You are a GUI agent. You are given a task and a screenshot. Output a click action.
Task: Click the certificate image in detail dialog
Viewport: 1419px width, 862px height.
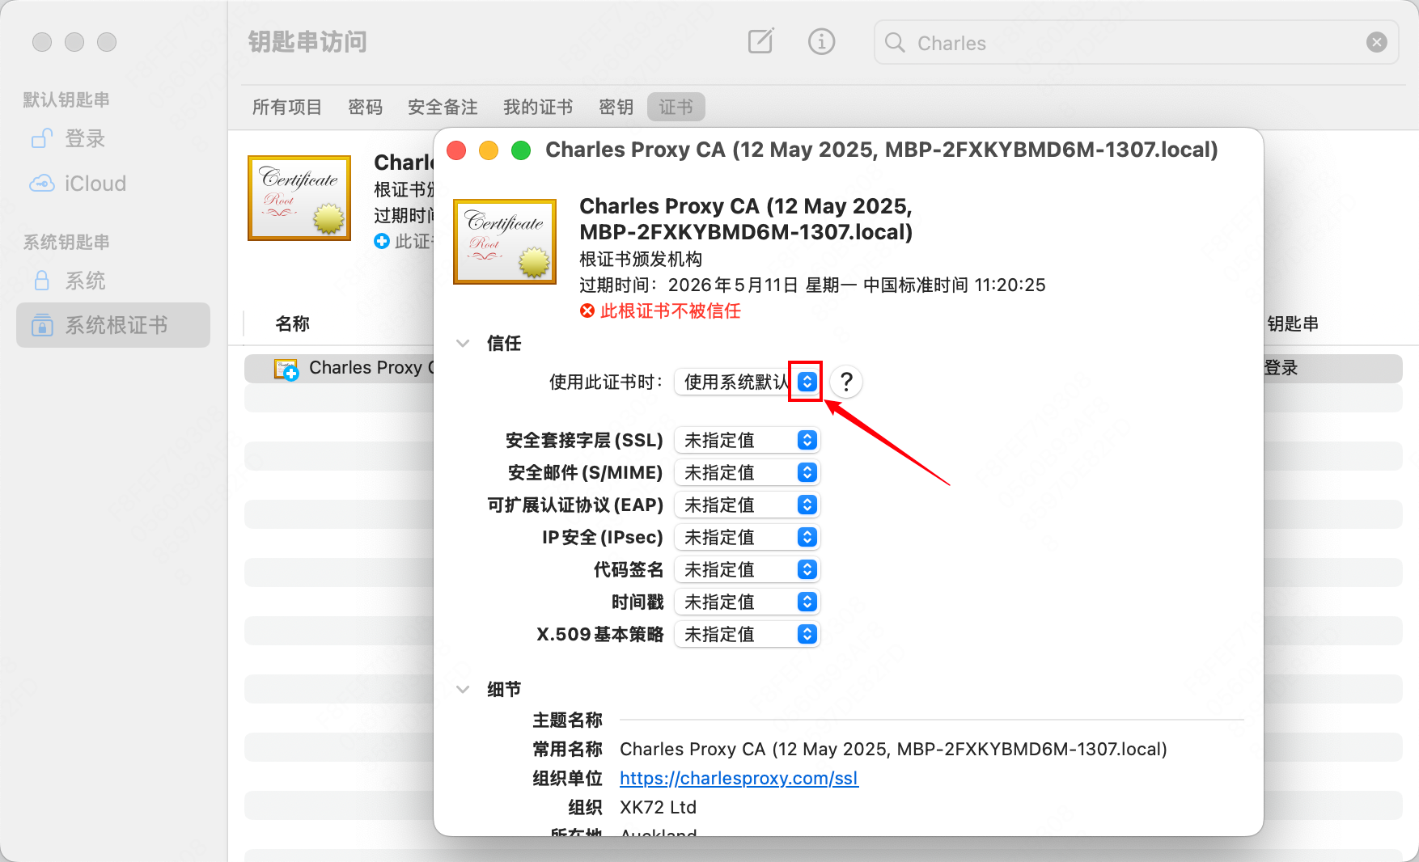(505, 242)
